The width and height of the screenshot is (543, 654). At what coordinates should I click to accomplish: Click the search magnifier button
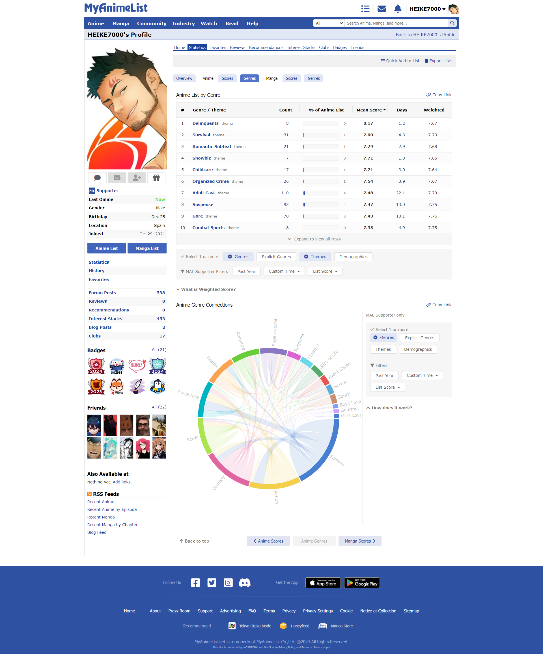click(x=452, y=23)
